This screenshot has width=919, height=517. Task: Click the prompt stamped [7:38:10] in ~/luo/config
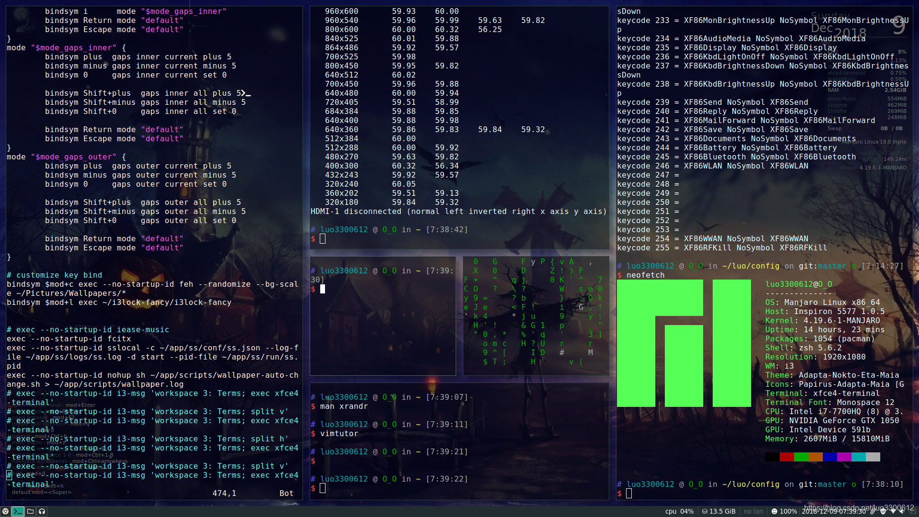760,484
